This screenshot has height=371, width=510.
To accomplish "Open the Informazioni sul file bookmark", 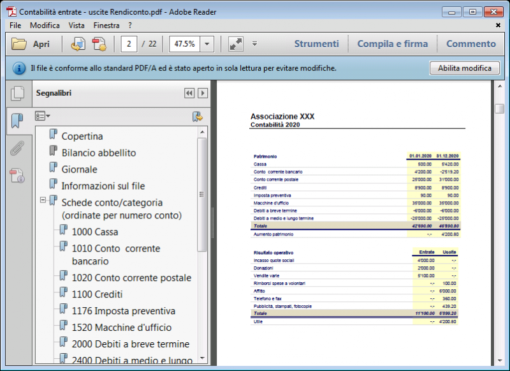I will pyautogui.click(x=103, y=186).
